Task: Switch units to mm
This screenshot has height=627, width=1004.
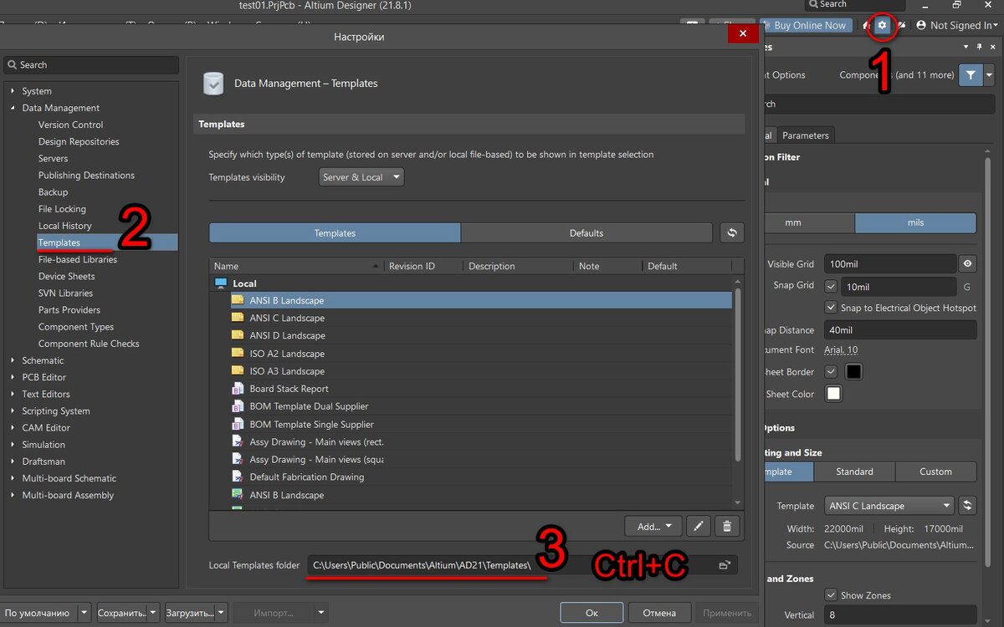Action: click(x=808, y=223)
